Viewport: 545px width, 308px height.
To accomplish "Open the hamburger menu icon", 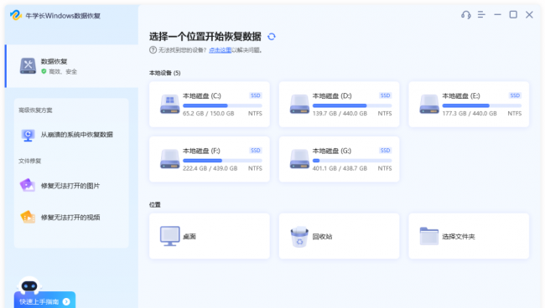I will (481, 14).
